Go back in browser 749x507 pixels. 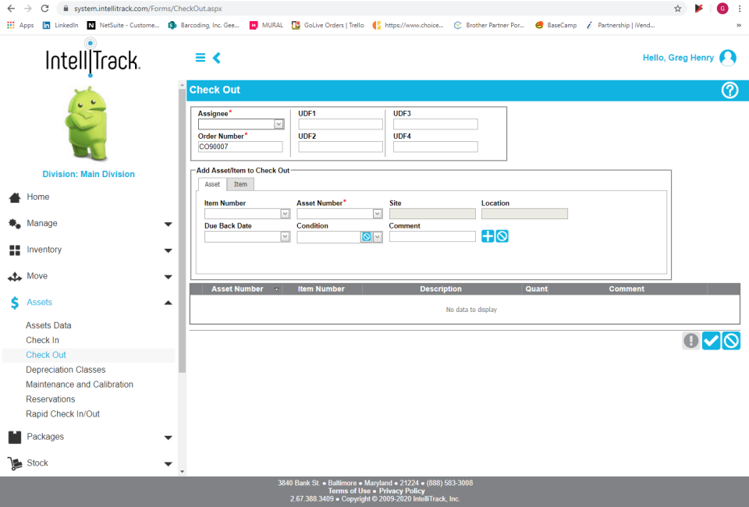click(11, 9)
